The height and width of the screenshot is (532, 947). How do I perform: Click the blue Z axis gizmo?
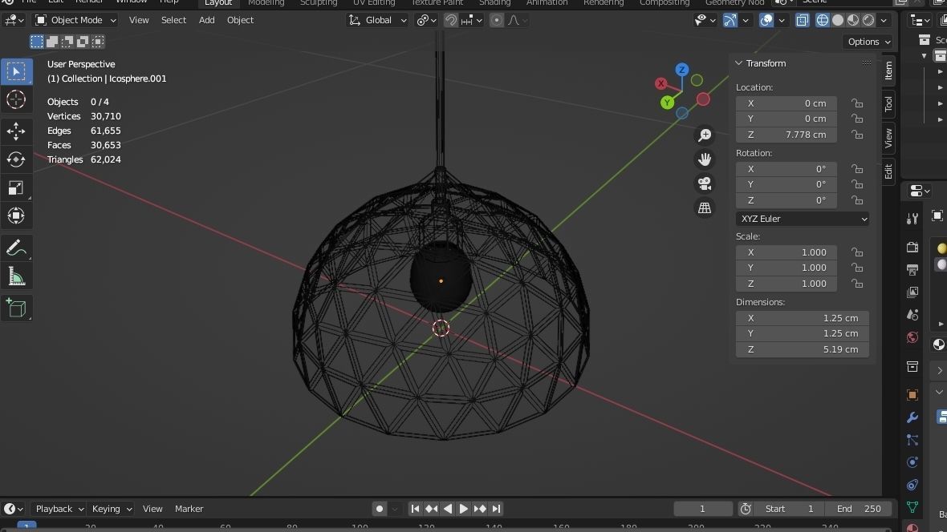click(x=682, y=70)
